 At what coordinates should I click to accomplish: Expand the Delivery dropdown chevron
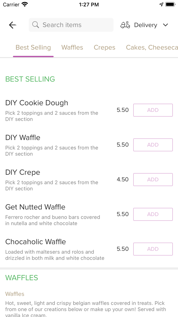[166, 25]
